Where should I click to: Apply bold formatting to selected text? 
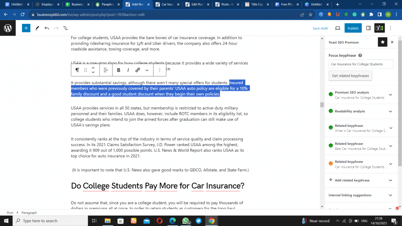point(119,70)
